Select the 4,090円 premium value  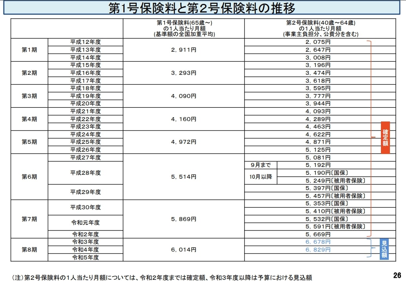point(183,96)
